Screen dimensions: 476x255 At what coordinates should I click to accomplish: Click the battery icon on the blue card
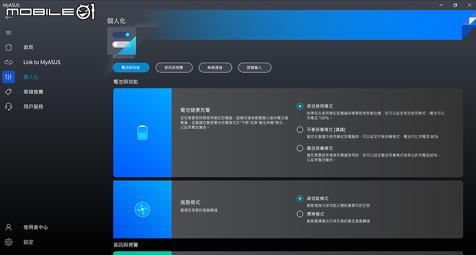point(142,133)
